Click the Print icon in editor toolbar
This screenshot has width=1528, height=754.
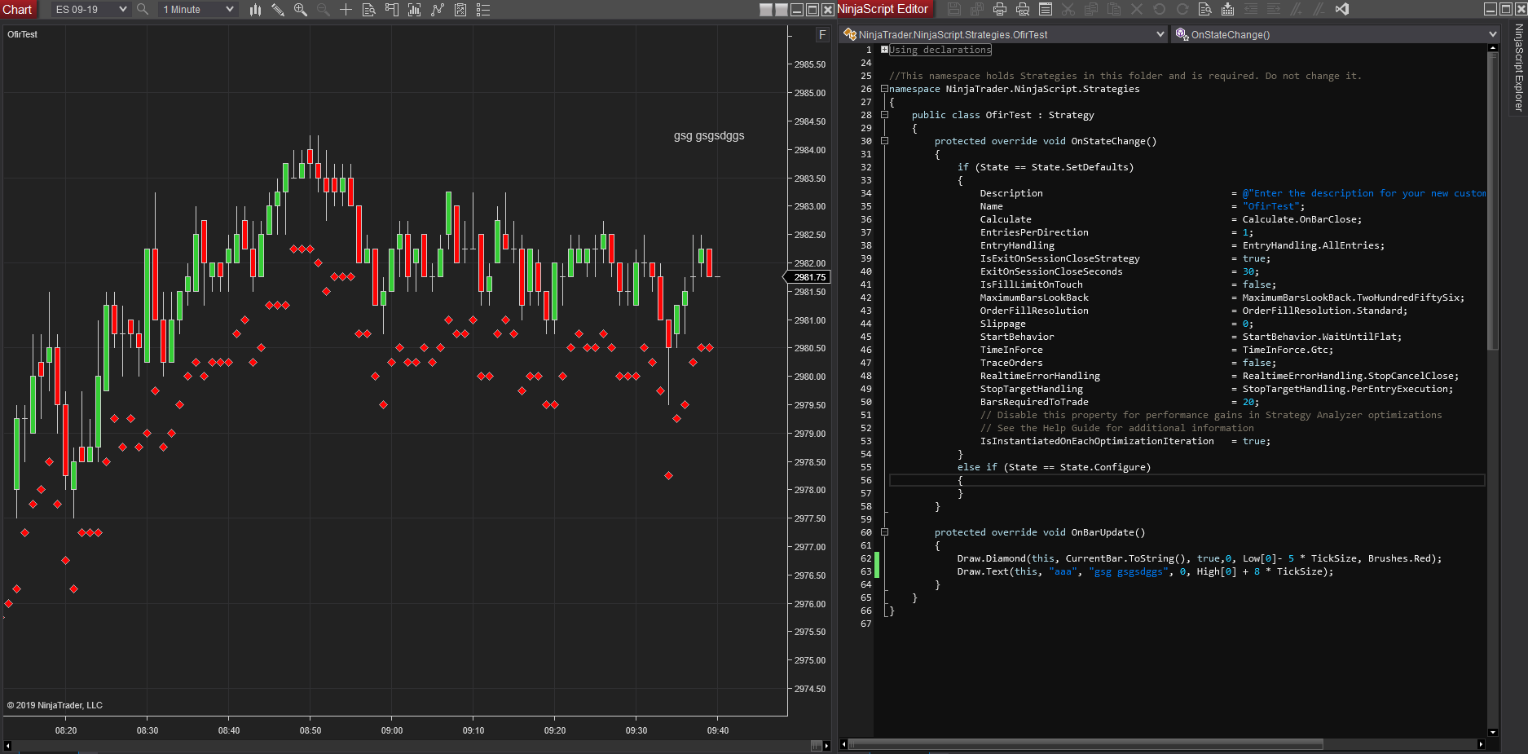coord(999,10)
